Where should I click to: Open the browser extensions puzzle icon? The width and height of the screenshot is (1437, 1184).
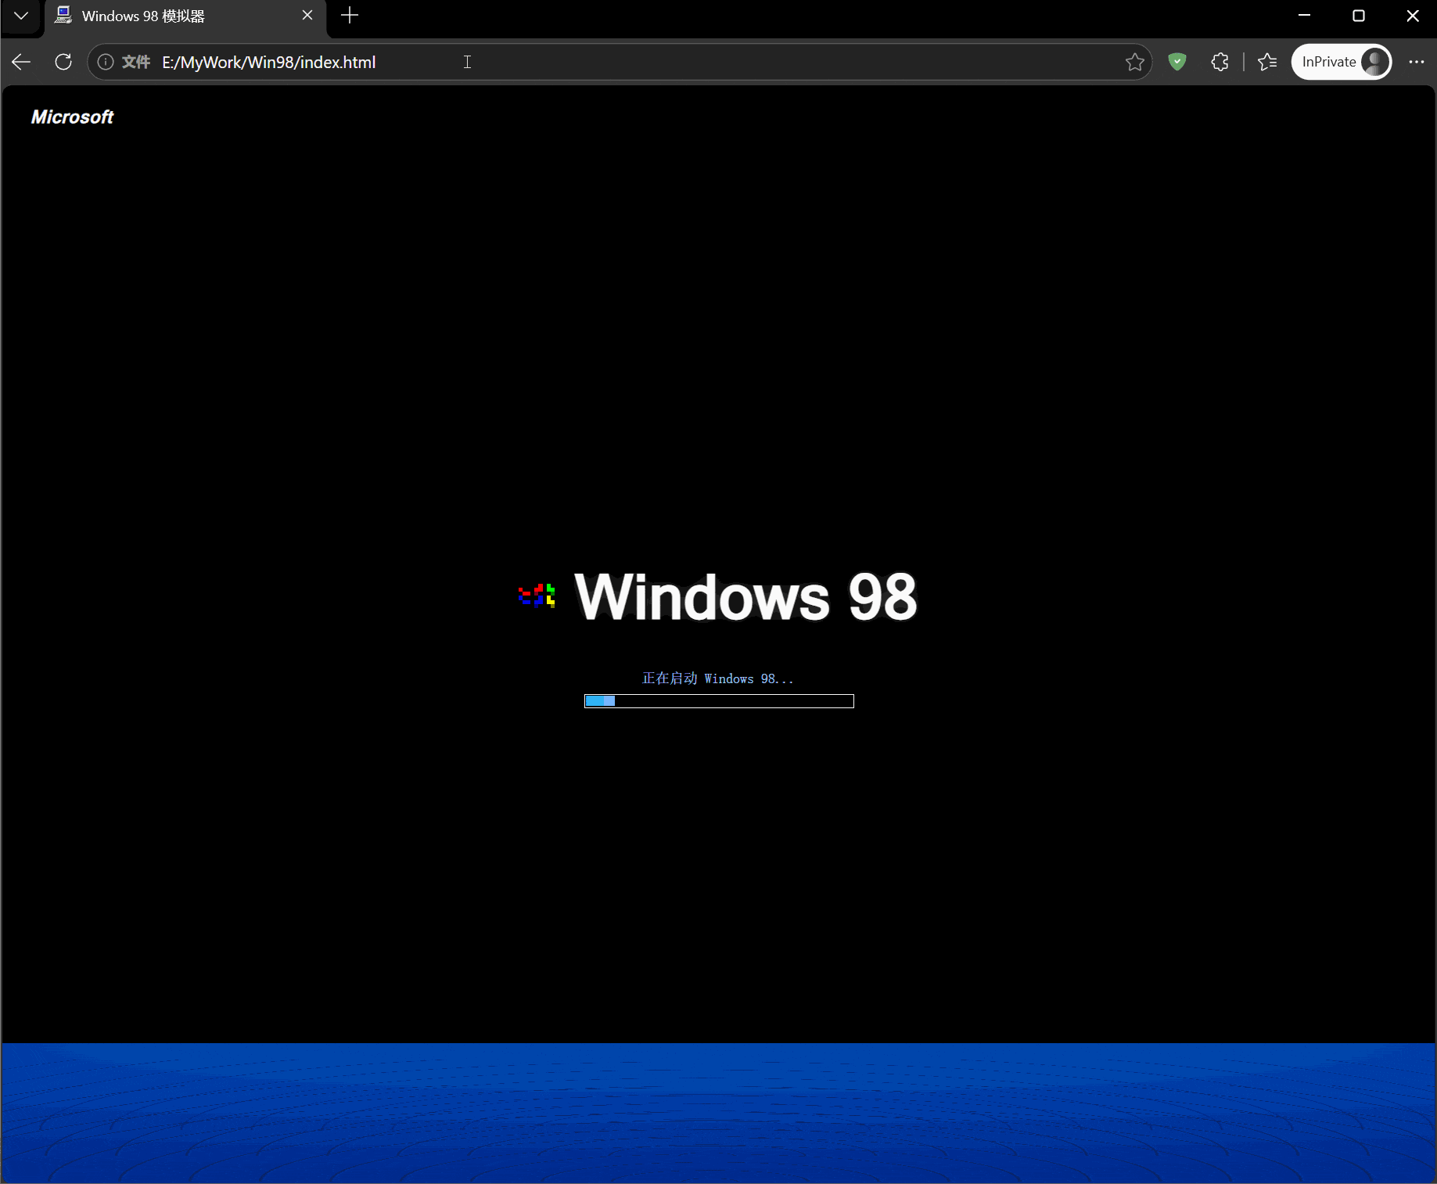click(x=1220, y=62)
